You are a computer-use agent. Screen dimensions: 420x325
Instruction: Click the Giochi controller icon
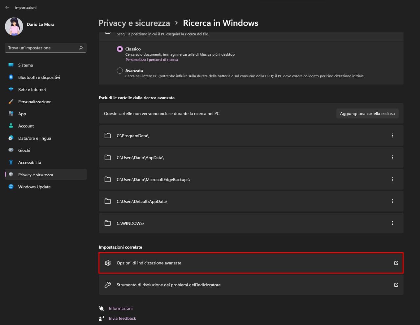pos(11,150)
